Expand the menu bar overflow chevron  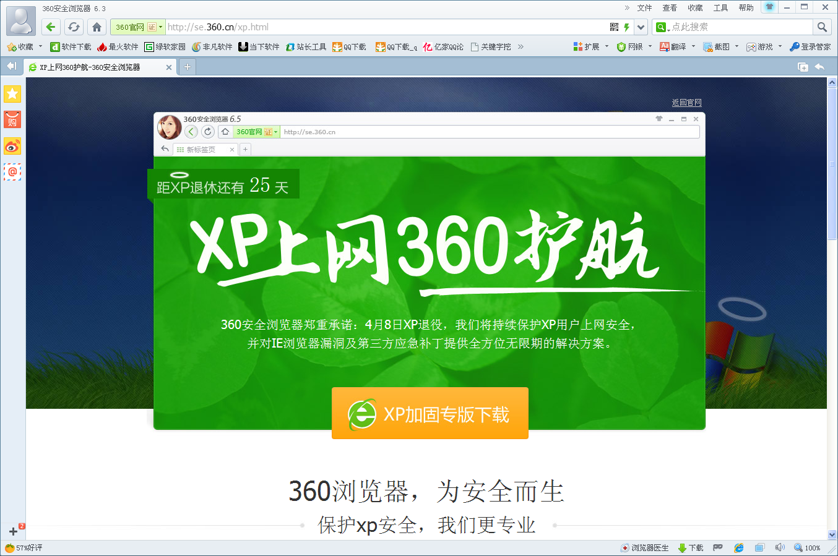click(x=627, y=8)
